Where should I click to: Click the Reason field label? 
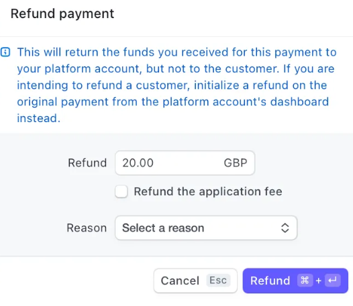[x=87, y=228]
